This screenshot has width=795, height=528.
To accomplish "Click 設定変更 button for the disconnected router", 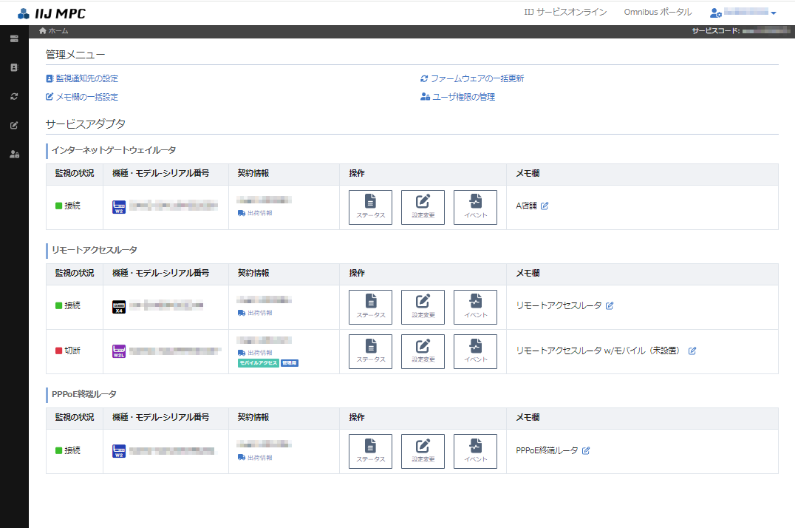I will [x=423, y=351].
